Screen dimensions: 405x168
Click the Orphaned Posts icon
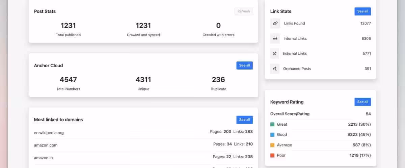point(275,69)
